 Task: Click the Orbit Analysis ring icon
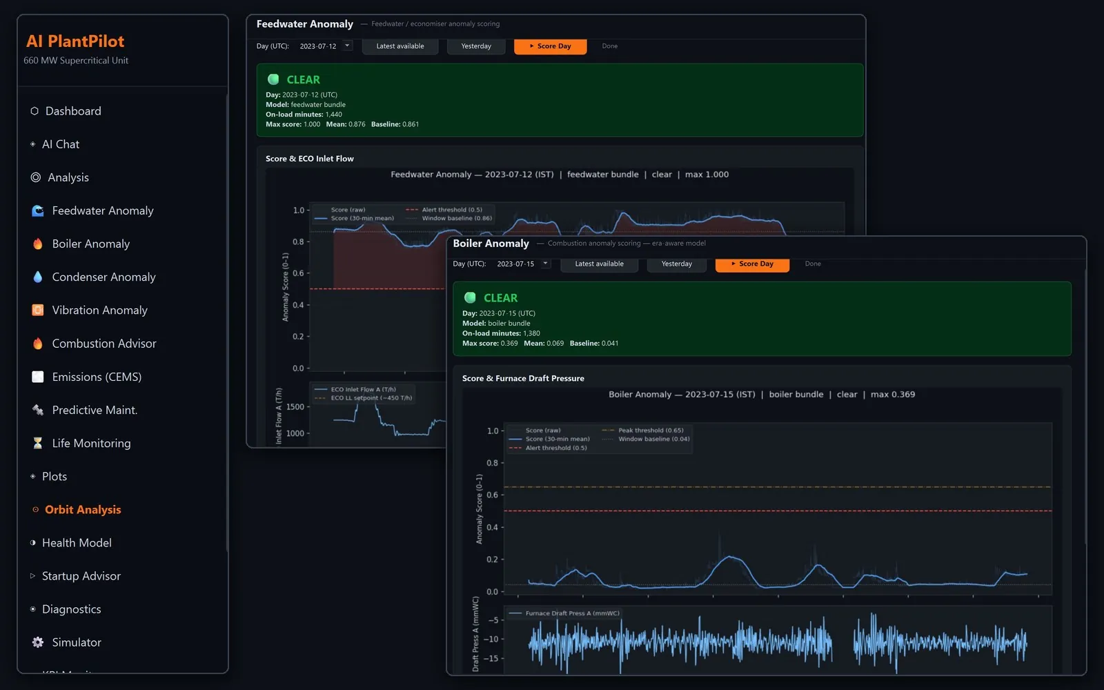pyautogui.click(x=35, y=510)
